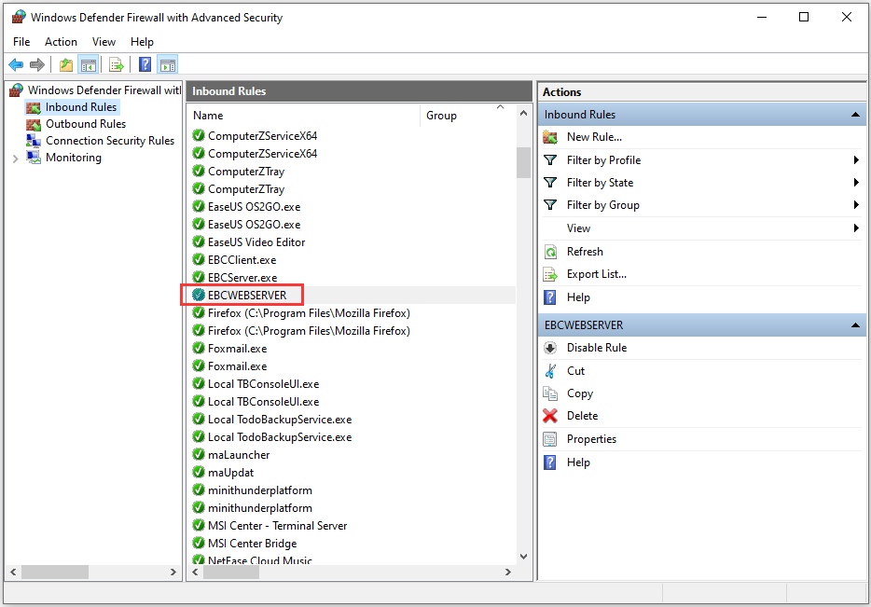
Task: Click the Outbound Rules tree icon
Action: point(34,124)
